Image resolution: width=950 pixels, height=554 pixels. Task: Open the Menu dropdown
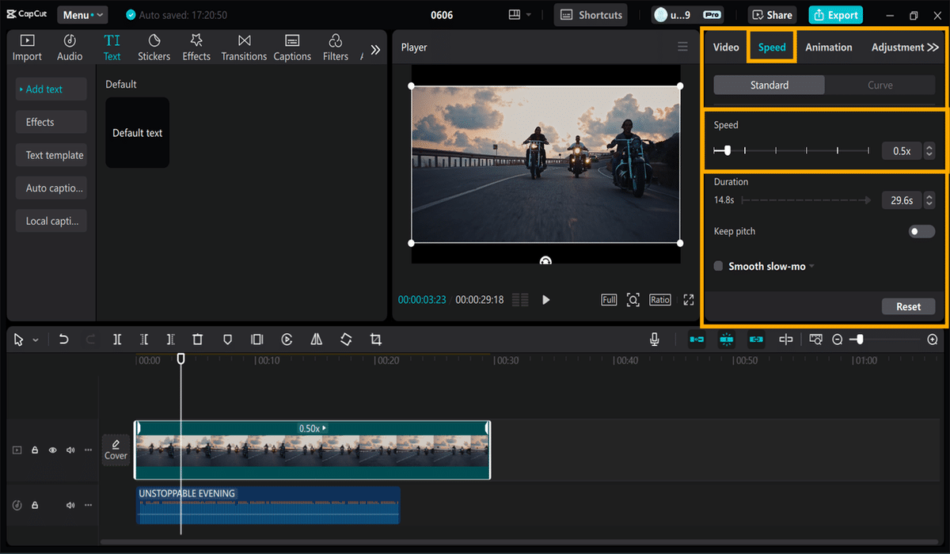click(82, 15)
